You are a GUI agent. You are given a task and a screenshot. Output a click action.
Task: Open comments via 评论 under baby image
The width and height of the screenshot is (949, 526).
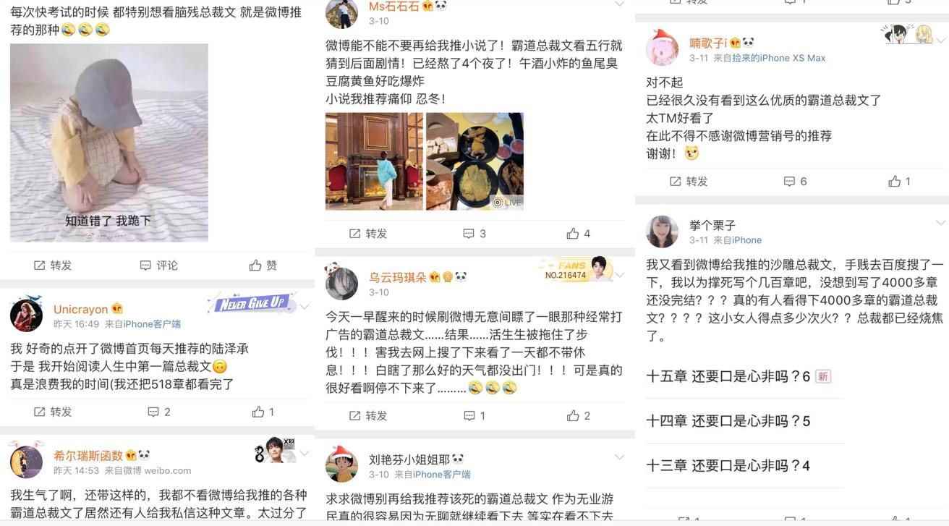tap(159, 266)
